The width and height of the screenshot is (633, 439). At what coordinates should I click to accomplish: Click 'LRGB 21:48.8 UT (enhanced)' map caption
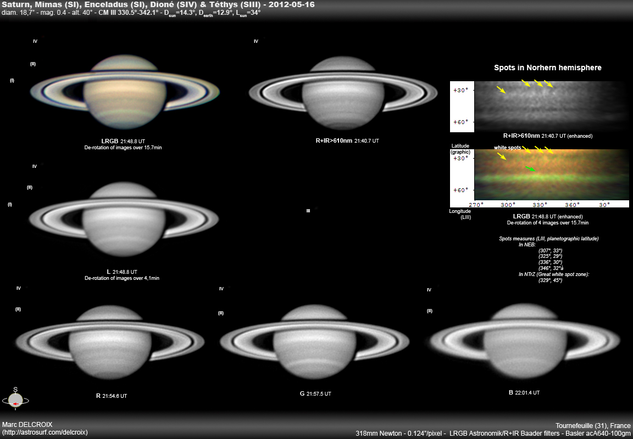[x=548, y=216]
